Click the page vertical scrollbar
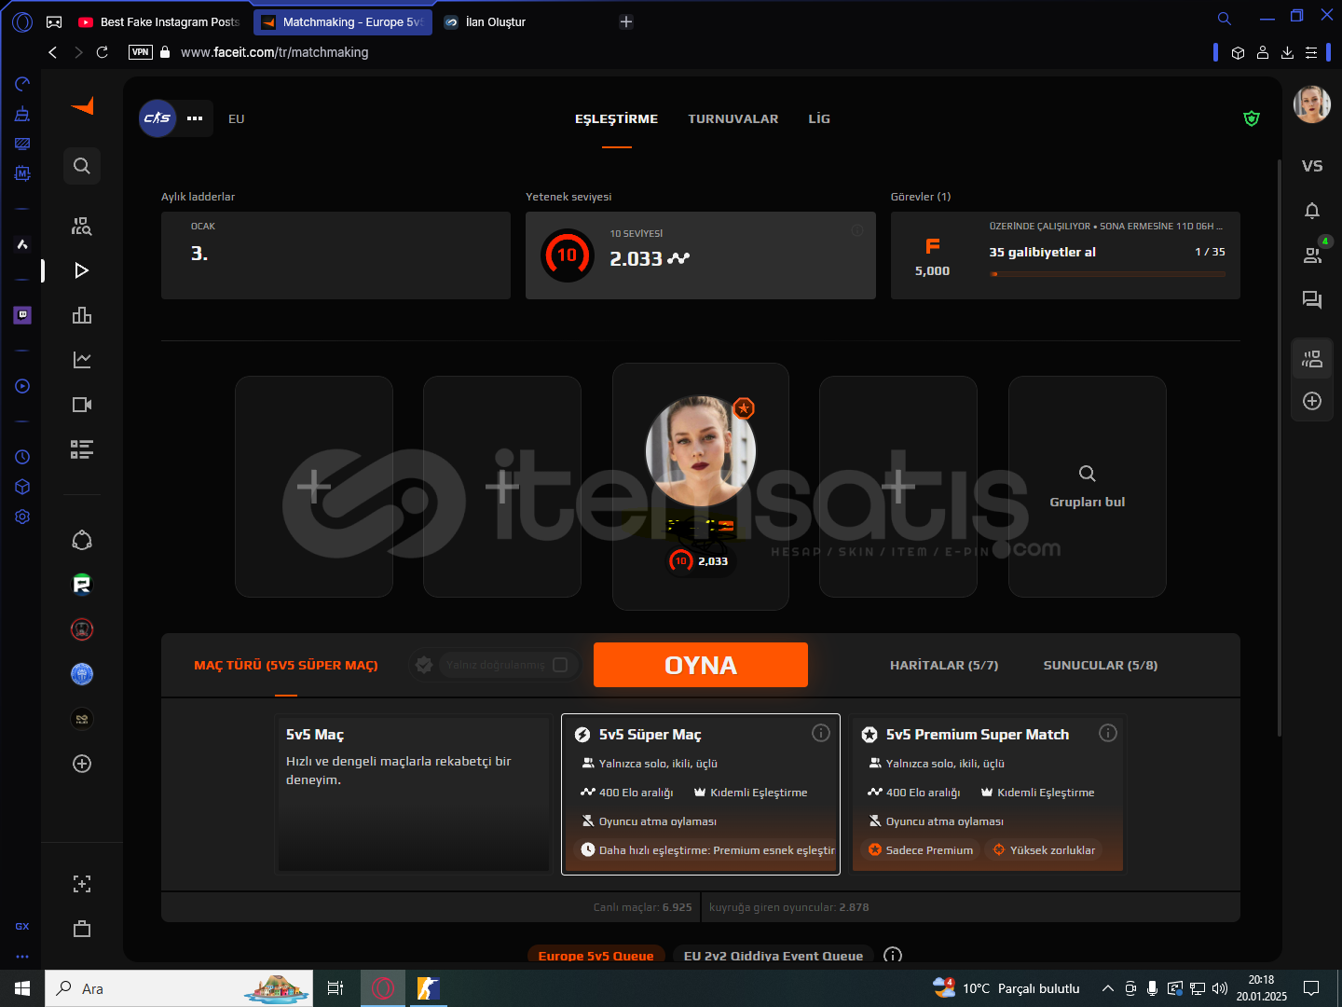The width and height of the screenshot is (1342, 1007). click(1279, 448)
